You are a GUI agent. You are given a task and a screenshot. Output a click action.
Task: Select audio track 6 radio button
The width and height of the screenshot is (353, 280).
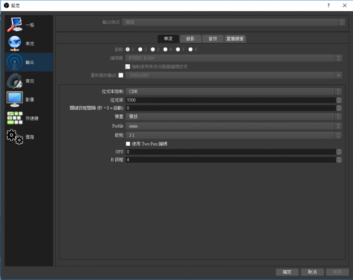click(x=190, y=50)
